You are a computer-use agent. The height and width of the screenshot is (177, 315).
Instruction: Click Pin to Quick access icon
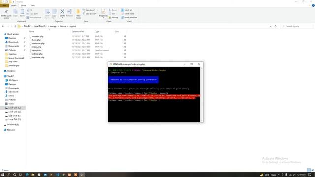tap(6, 12)
